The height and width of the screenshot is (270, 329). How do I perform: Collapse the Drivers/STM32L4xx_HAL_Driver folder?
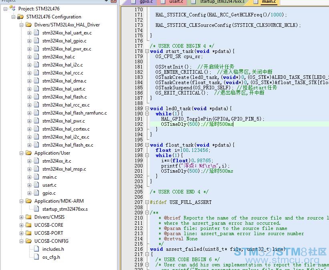pos(21,25)
